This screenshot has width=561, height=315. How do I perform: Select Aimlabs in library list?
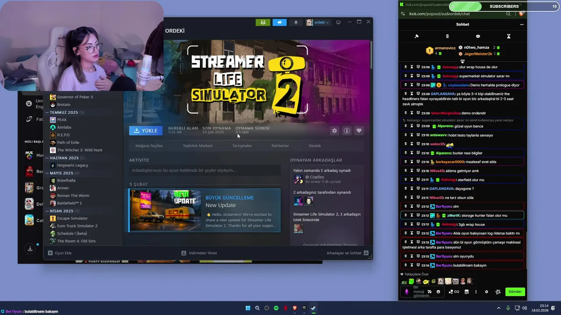[x=64, y=127]
